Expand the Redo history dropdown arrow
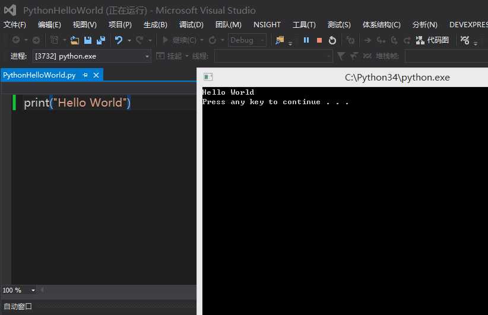This screenshot has height=315, width=488. pos(150,40)
